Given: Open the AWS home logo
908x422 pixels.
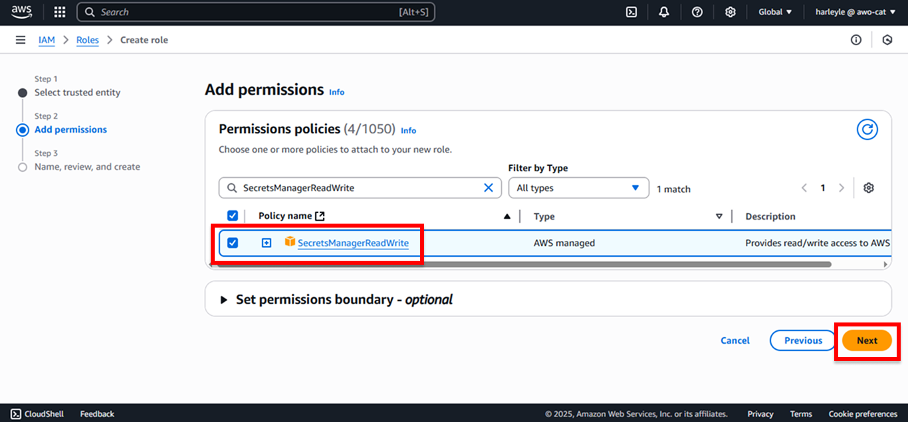Looking at the screenshot, I should (x=22, y=12).
